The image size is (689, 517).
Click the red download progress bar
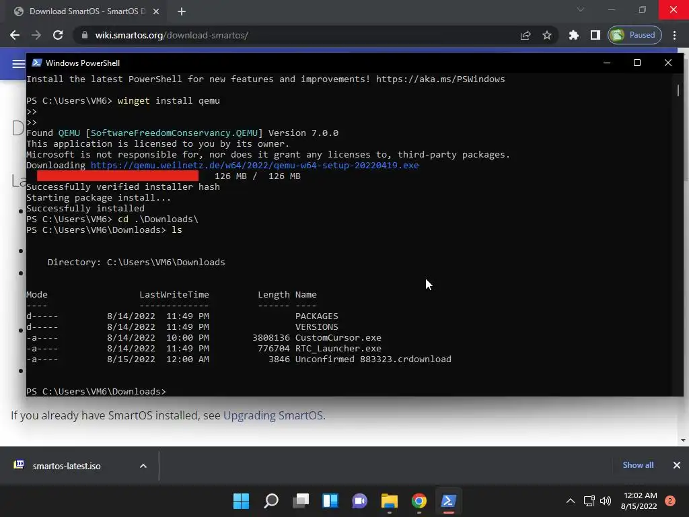(x=117, y=176)
